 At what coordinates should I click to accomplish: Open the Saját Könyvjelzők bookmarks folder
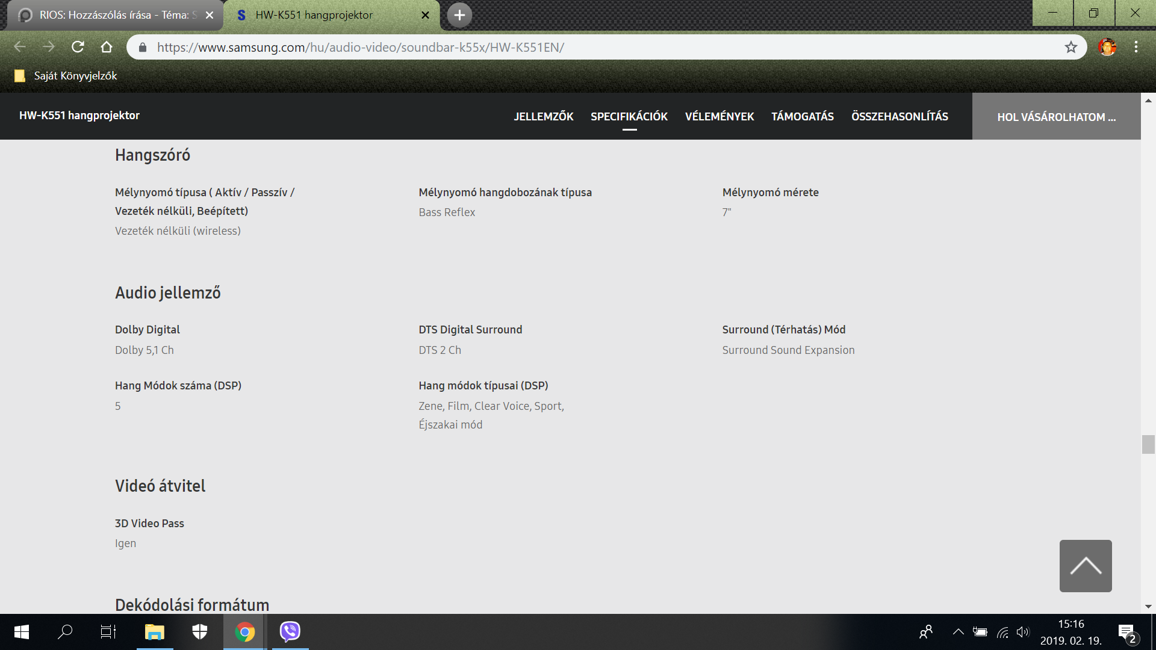pos(66,76)
